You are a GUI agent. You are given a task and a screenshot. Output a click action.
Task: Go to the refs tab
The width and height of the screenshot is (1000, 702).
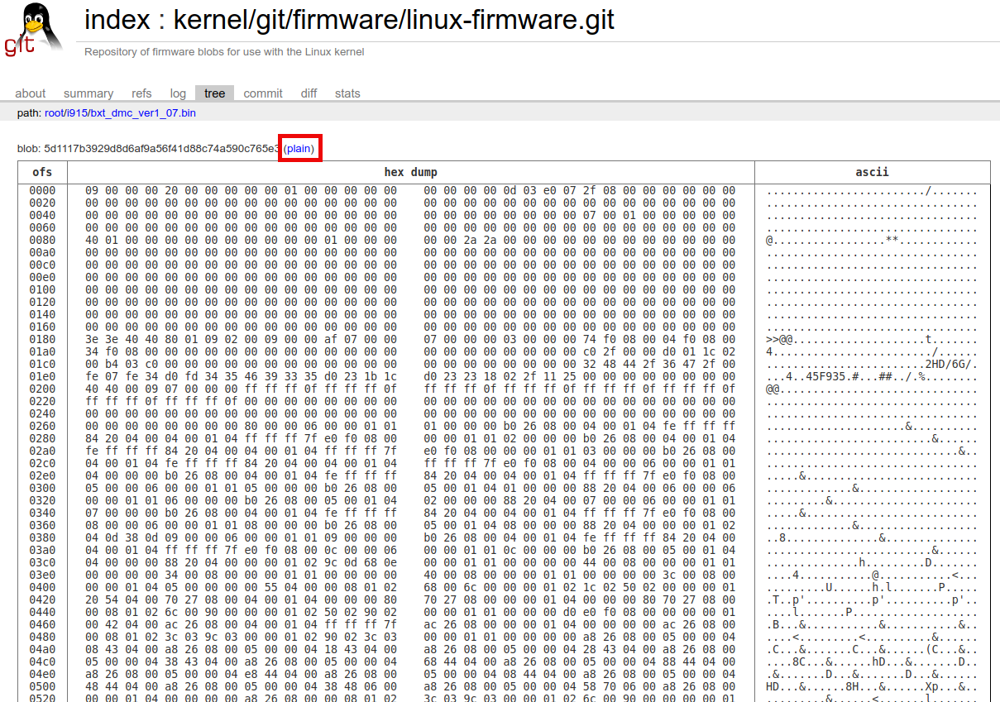[141, 93]
